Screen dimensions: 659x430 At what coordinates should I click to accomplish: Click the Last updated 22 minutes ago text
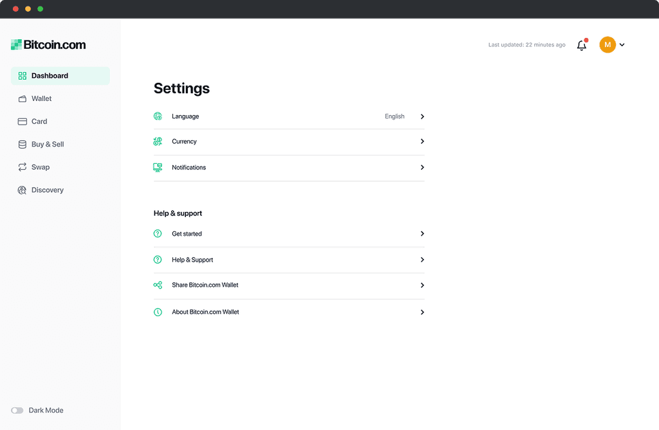526,45
